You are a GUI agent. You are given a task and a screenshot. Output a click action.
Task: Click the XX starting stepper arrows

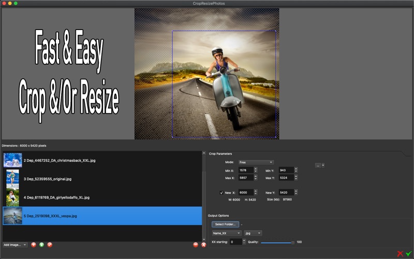(x=244, y=241)
